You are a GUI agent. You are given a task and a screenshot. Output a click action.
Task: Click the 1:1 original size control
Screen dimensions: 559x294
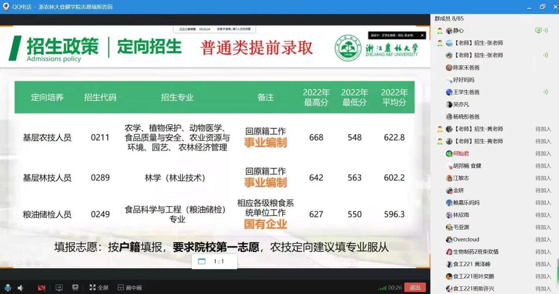point(218,261)
